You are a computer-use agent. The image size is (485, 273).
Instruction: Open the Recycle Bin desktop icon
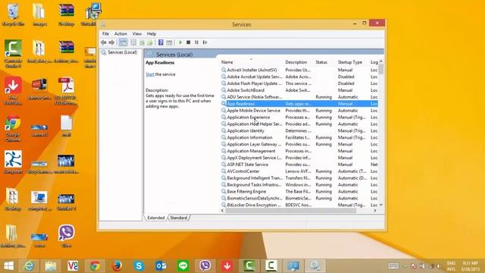13,14
